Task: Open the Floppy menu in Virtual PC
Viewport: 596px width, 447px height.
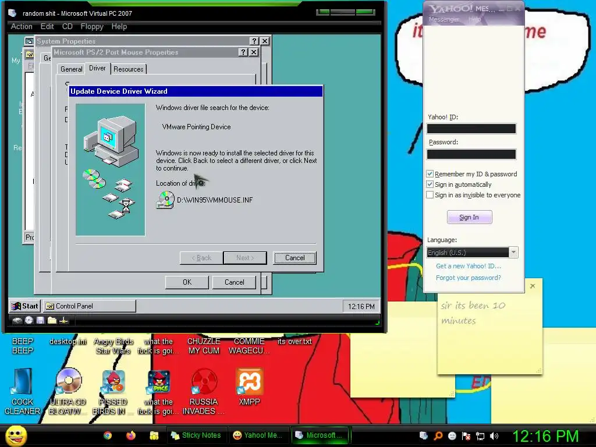Action: click(92, 27)
